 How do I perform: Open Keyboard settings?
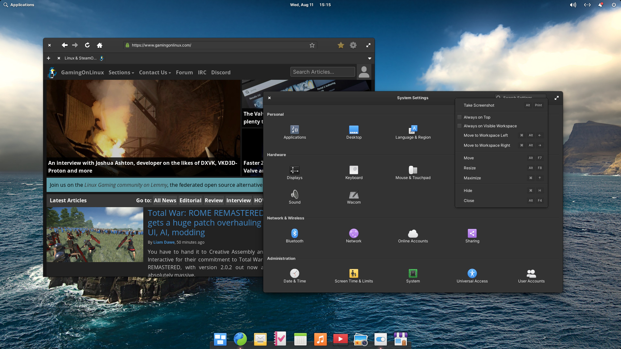354,173
